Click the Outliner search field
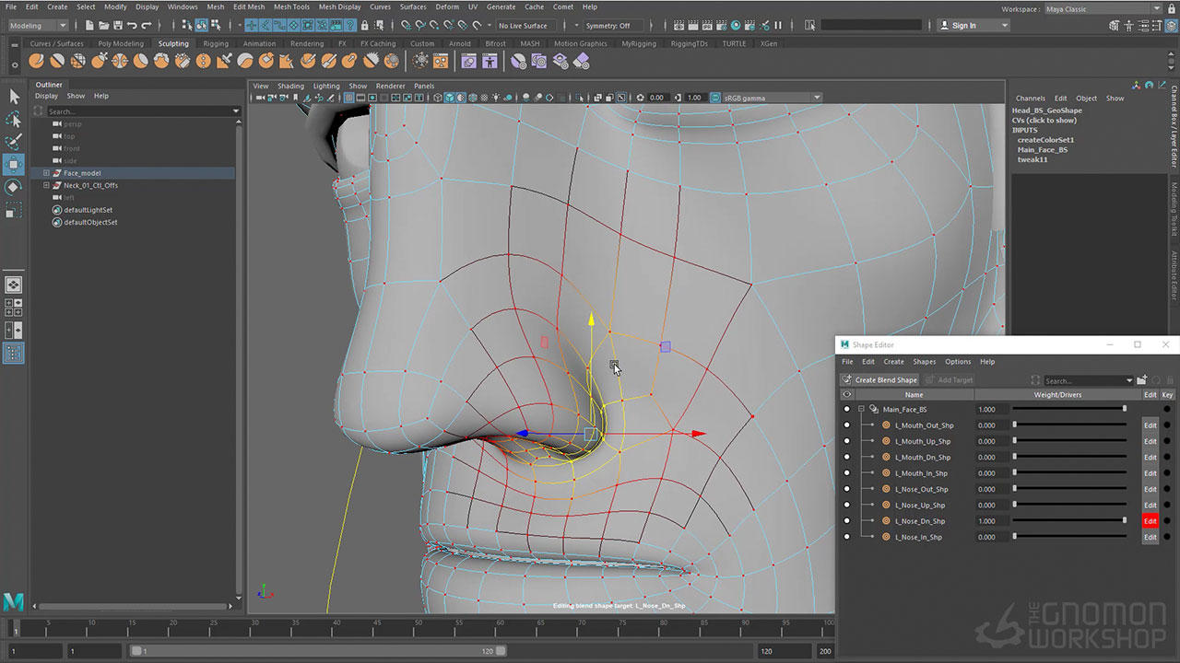The height and width of the screenshot is (663, 1180). pos(136,111)
